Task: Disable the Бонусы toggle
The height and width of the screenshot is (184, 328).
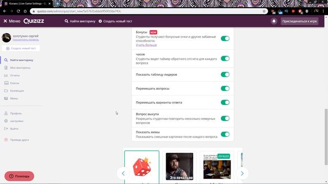Action: (225, 38)
